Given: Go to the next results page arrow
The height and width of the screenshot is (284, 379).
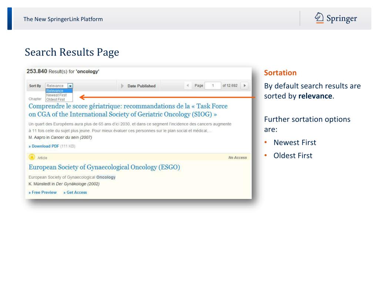Looking at the screenshot, I should [x=245, y=85].
